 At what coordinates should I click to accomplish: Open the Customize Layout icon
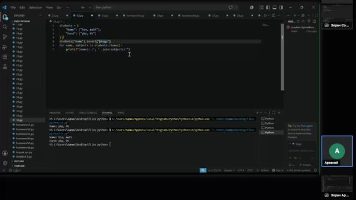point(261,7)
